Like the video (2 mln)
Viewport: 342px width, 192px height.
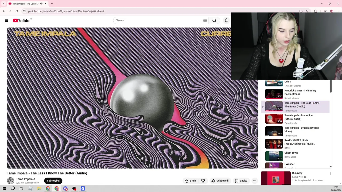click(190, 181)
